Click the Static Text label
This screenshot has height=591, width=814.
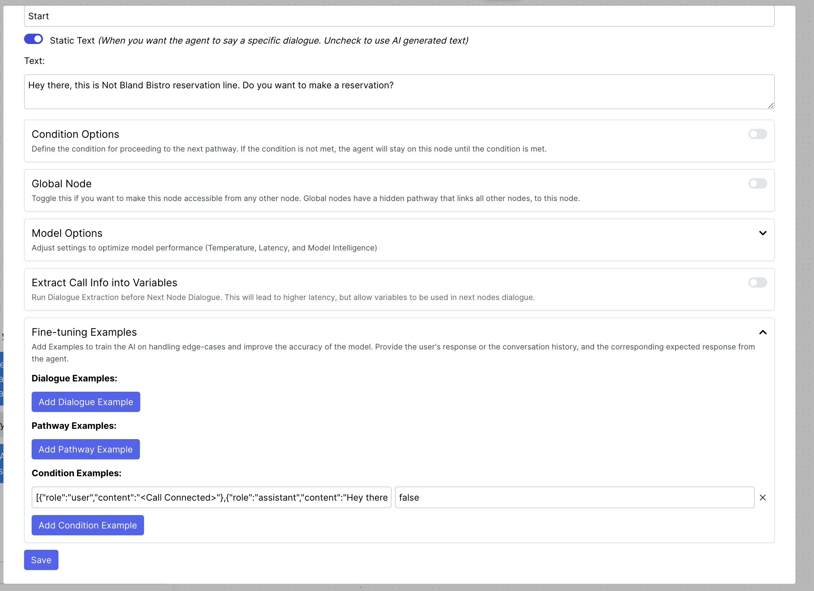72,41
